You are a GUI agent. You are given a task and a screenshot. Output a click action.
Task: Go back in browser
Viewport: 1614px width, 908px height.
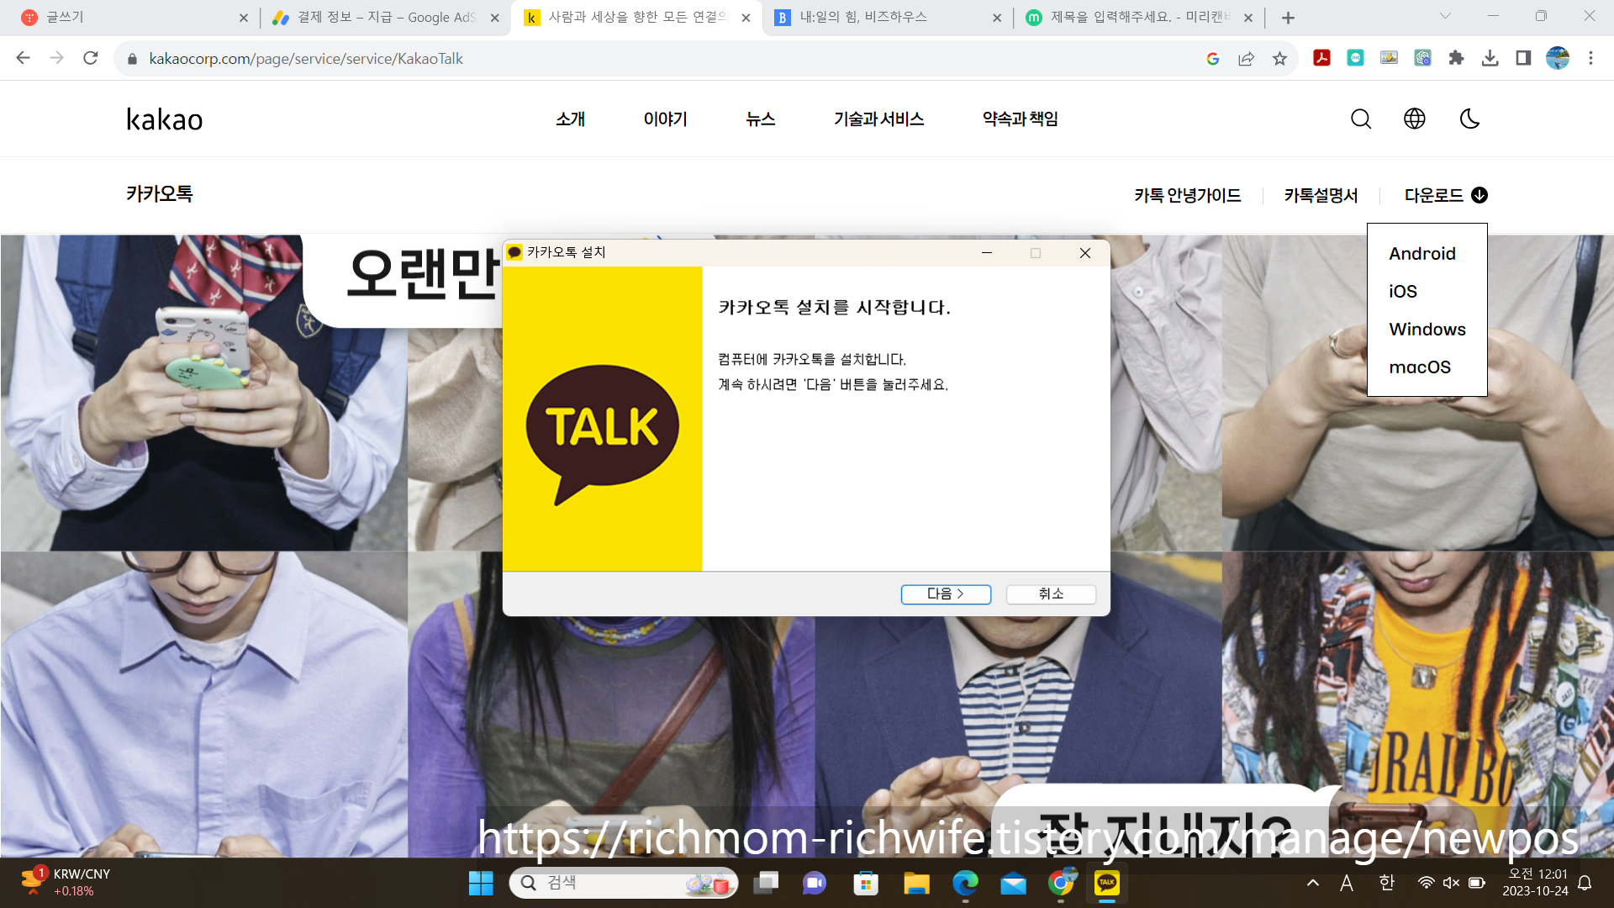pos(23,58)
